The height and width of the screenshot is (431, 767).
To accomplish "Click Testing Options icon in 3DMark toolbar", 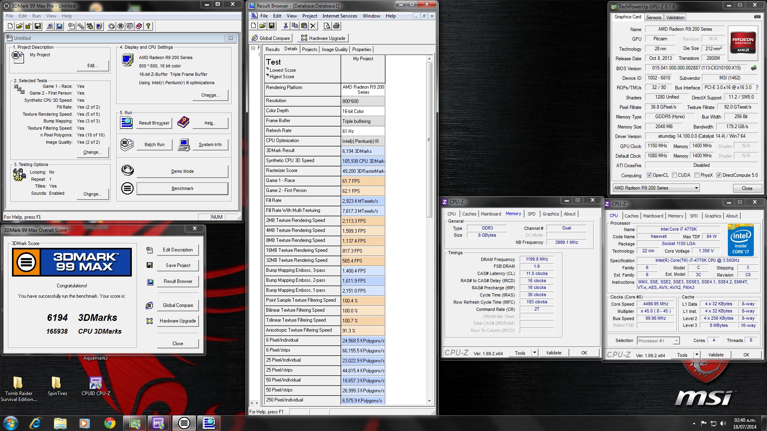I will [90, 26].
